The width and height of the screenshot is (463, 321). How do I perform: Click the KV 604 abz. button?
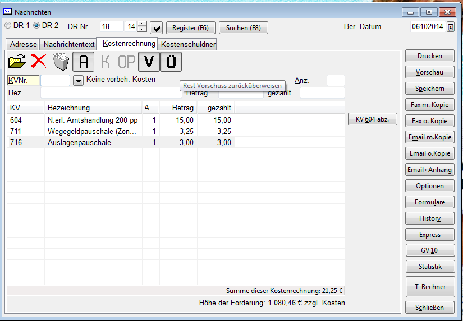pyautogui.click(x=373, y=119)
